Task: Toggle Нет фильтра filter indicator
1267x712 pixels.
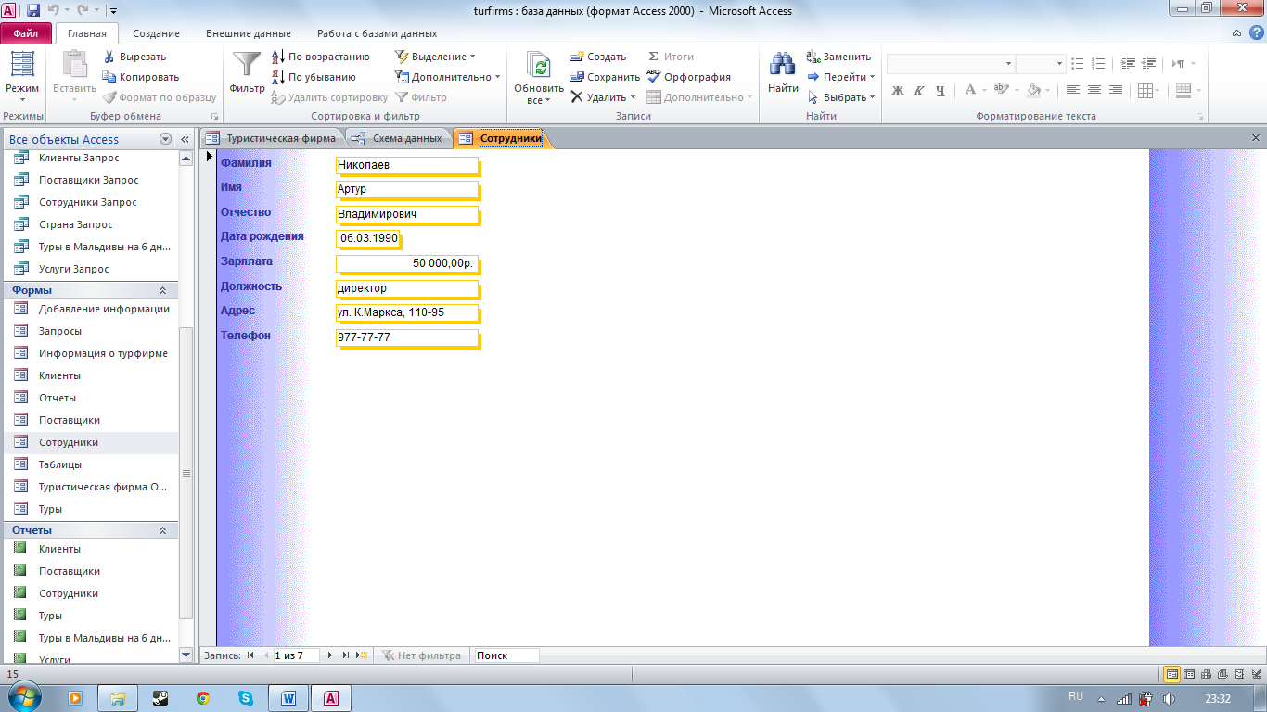Action: pos(421,655)
